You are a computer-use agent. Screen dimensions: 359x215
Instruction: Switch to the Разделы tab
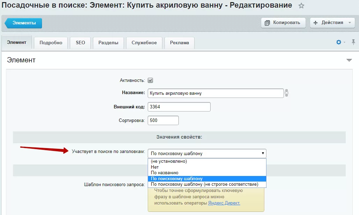pyautogui.click(x=108, y=43)
